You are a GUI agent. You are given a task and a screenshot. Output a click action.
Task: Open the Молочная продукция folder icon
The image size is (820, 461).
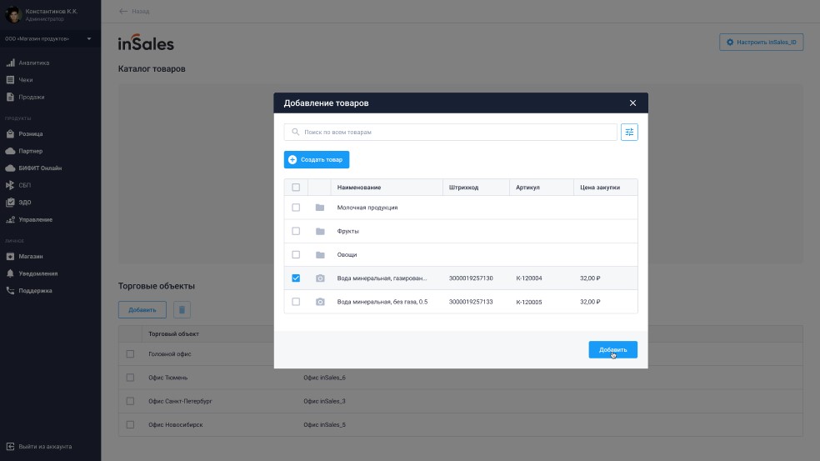pos(320,208)
